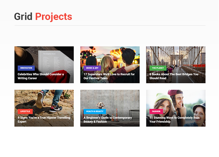Open 'Celebrities Who Should Consider a Writing Career'
219x158 pixels.
[41, 76]
